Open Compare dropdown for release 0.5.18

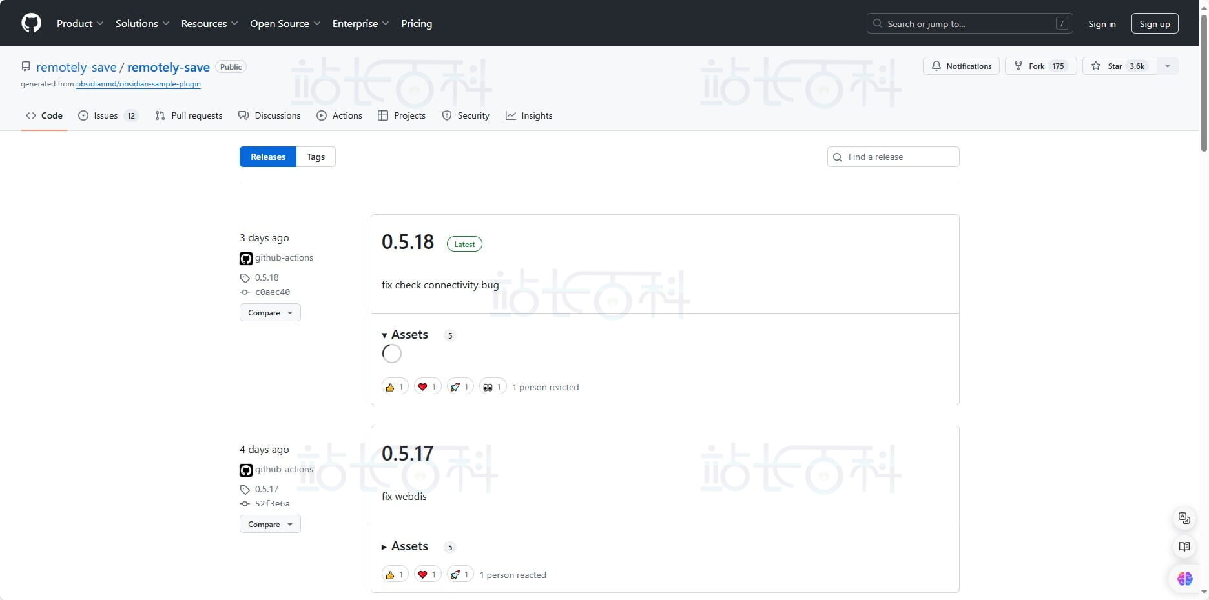270,313
